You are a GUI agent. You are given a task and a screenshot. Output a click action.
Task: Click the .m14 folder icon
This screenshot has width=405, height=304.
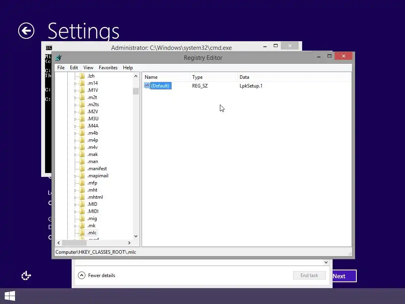pyautogui.click(x=82, y=83)
